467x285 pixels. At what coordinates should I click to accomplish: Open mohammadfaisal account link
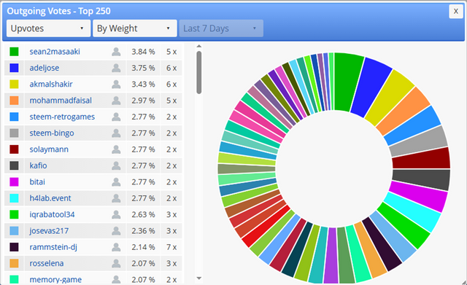pos(61,101)
